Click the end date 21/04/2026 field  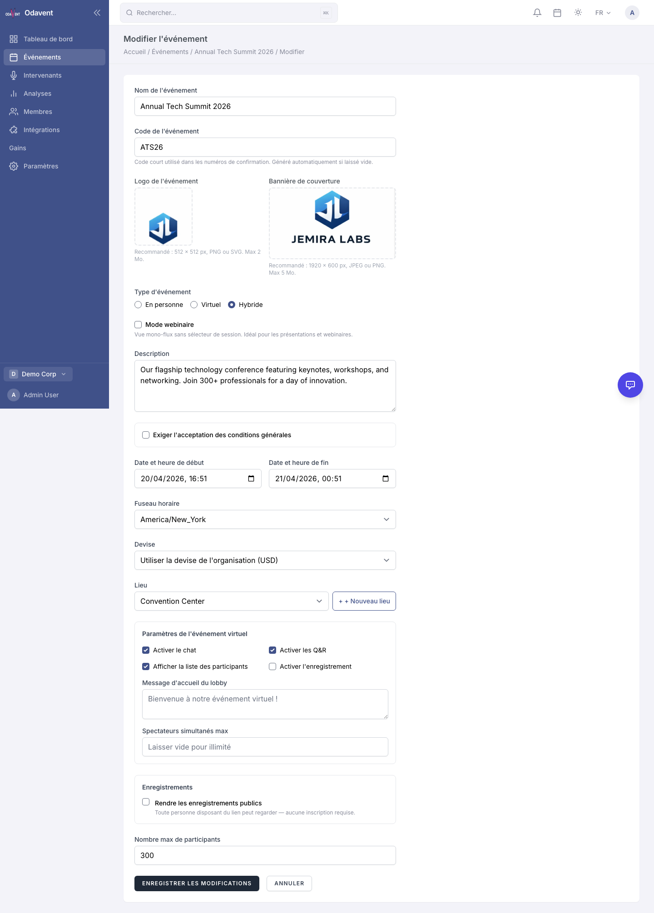pyautogui.click(x=332, y=479)
